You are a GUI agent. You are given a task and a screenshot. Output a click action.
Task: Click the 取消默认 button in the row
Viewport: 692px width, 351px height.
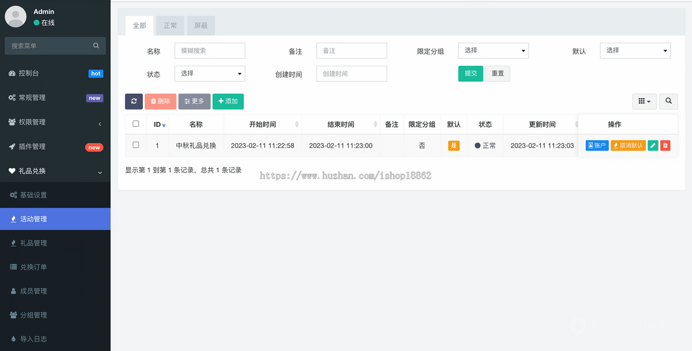628,145
